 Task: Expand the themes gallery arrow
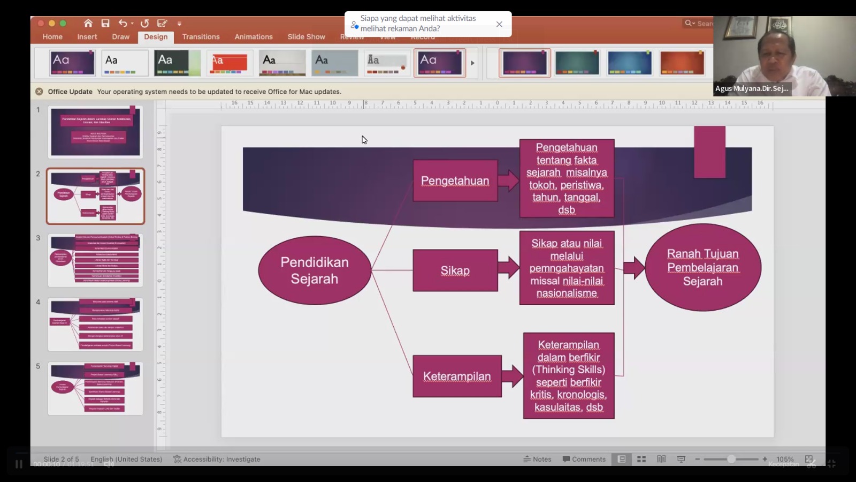click(x=472, y=63)
